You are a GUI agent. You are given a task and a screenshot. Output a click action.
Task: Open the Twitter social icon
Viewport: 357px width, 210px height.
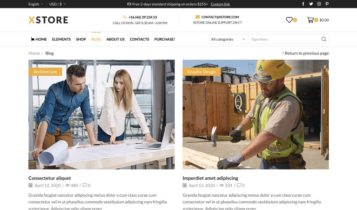click(311, 4)
